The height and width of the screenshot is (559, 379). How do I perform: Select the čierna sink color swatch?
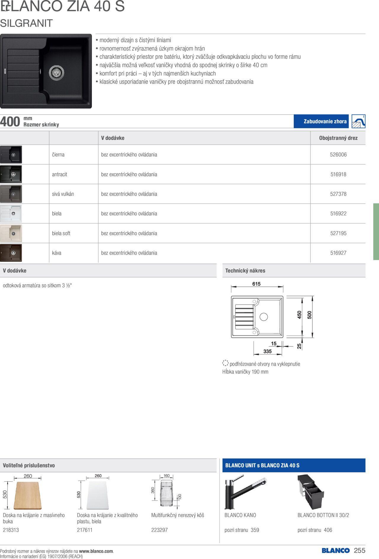point(11,155)
